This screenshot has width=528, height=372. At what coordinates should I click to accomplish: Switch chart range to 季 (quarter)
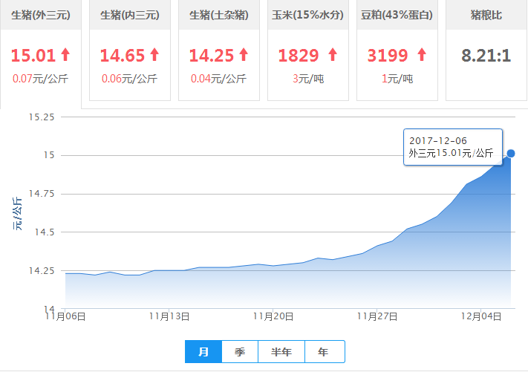239,352
